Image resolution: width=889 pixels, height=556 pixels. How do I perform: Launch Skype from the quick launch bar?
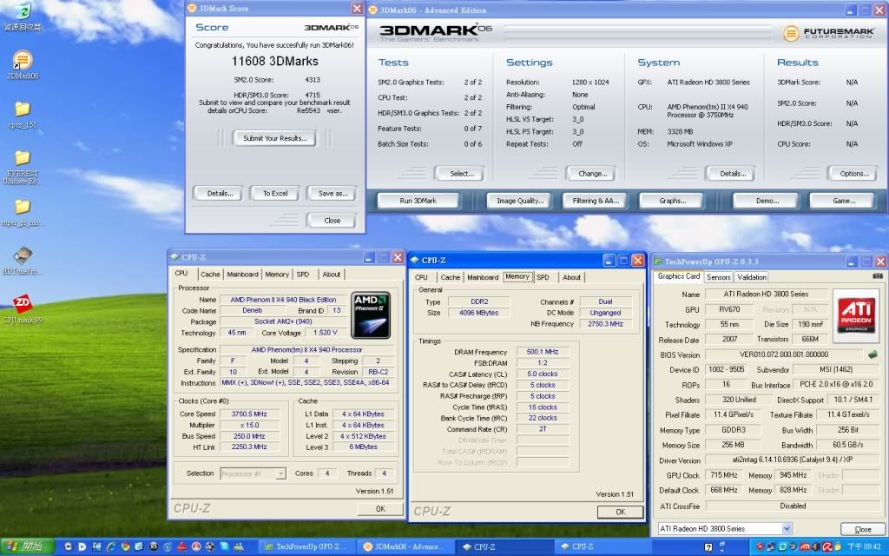coord(225,547)
